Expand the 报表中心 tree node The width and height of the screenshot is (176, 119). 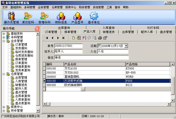[4, 107]
